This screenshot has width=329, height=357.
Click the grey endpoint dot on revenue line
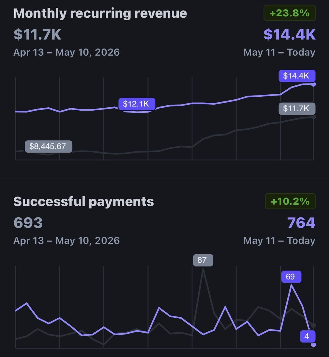(x=313, y=117)
